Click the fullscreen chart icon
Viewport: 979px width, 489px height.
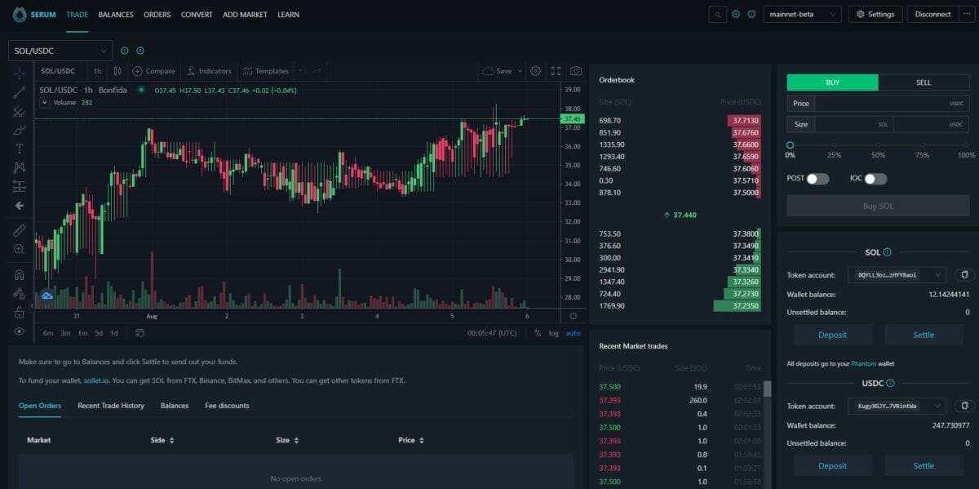[x=556, y=71]
